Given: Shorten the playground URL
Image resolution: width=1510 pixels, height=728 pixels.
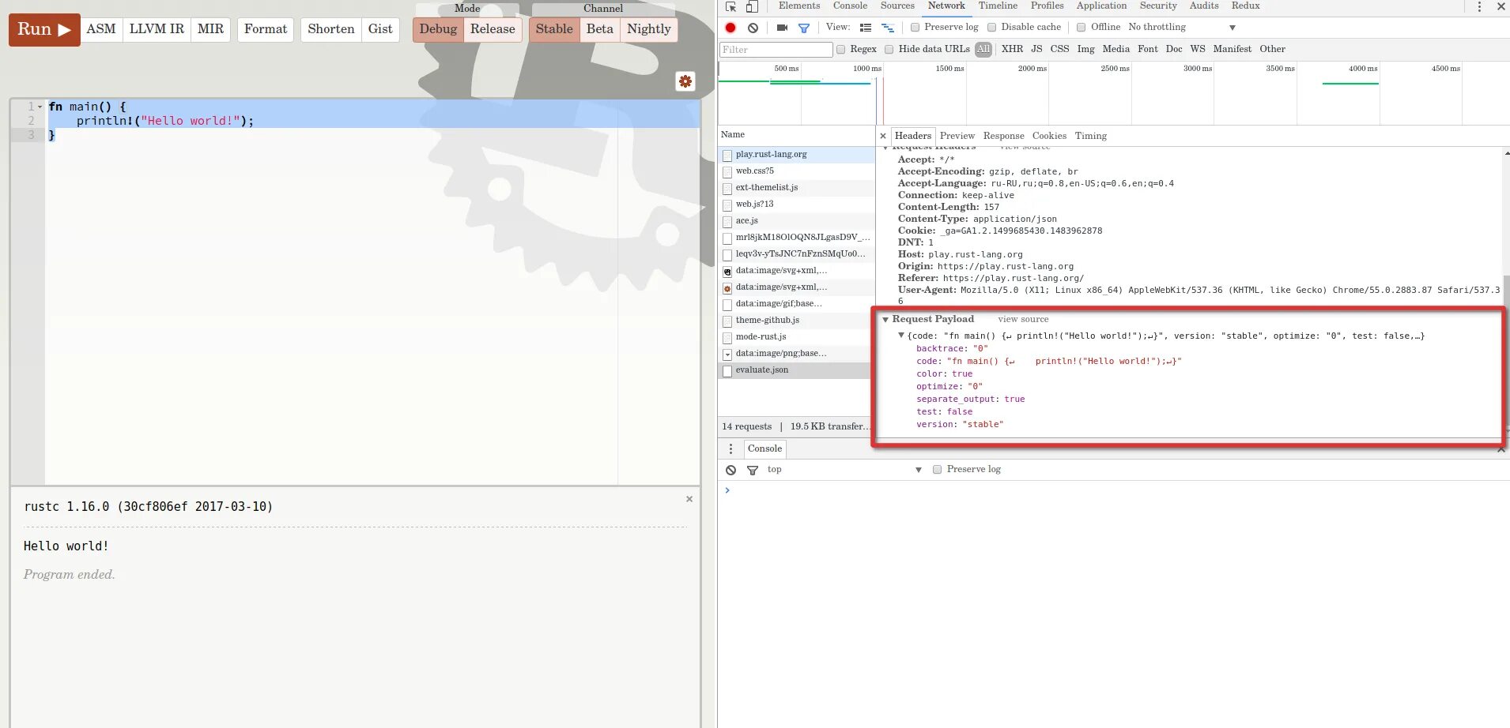Looking at the screenshot, I should [x=331, y=29].
